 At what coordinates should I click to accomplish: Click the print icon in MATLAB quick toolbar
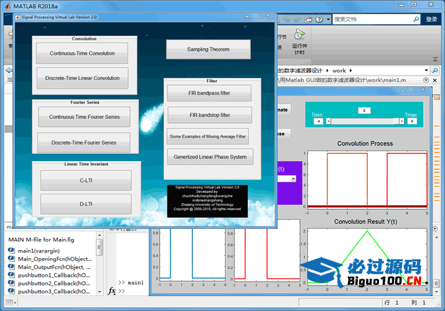(308, 19)
